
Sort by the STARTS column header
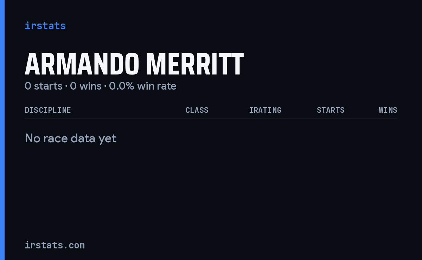click(x=331, y=110)
